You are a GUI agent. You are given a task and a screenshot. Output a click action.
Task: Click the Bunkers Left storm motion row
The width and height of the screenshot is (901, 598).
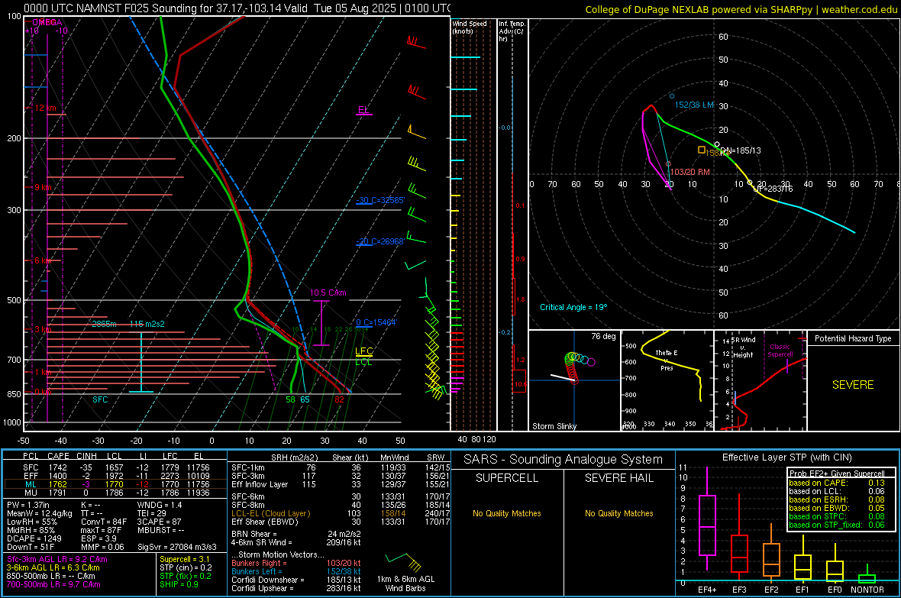296,571
